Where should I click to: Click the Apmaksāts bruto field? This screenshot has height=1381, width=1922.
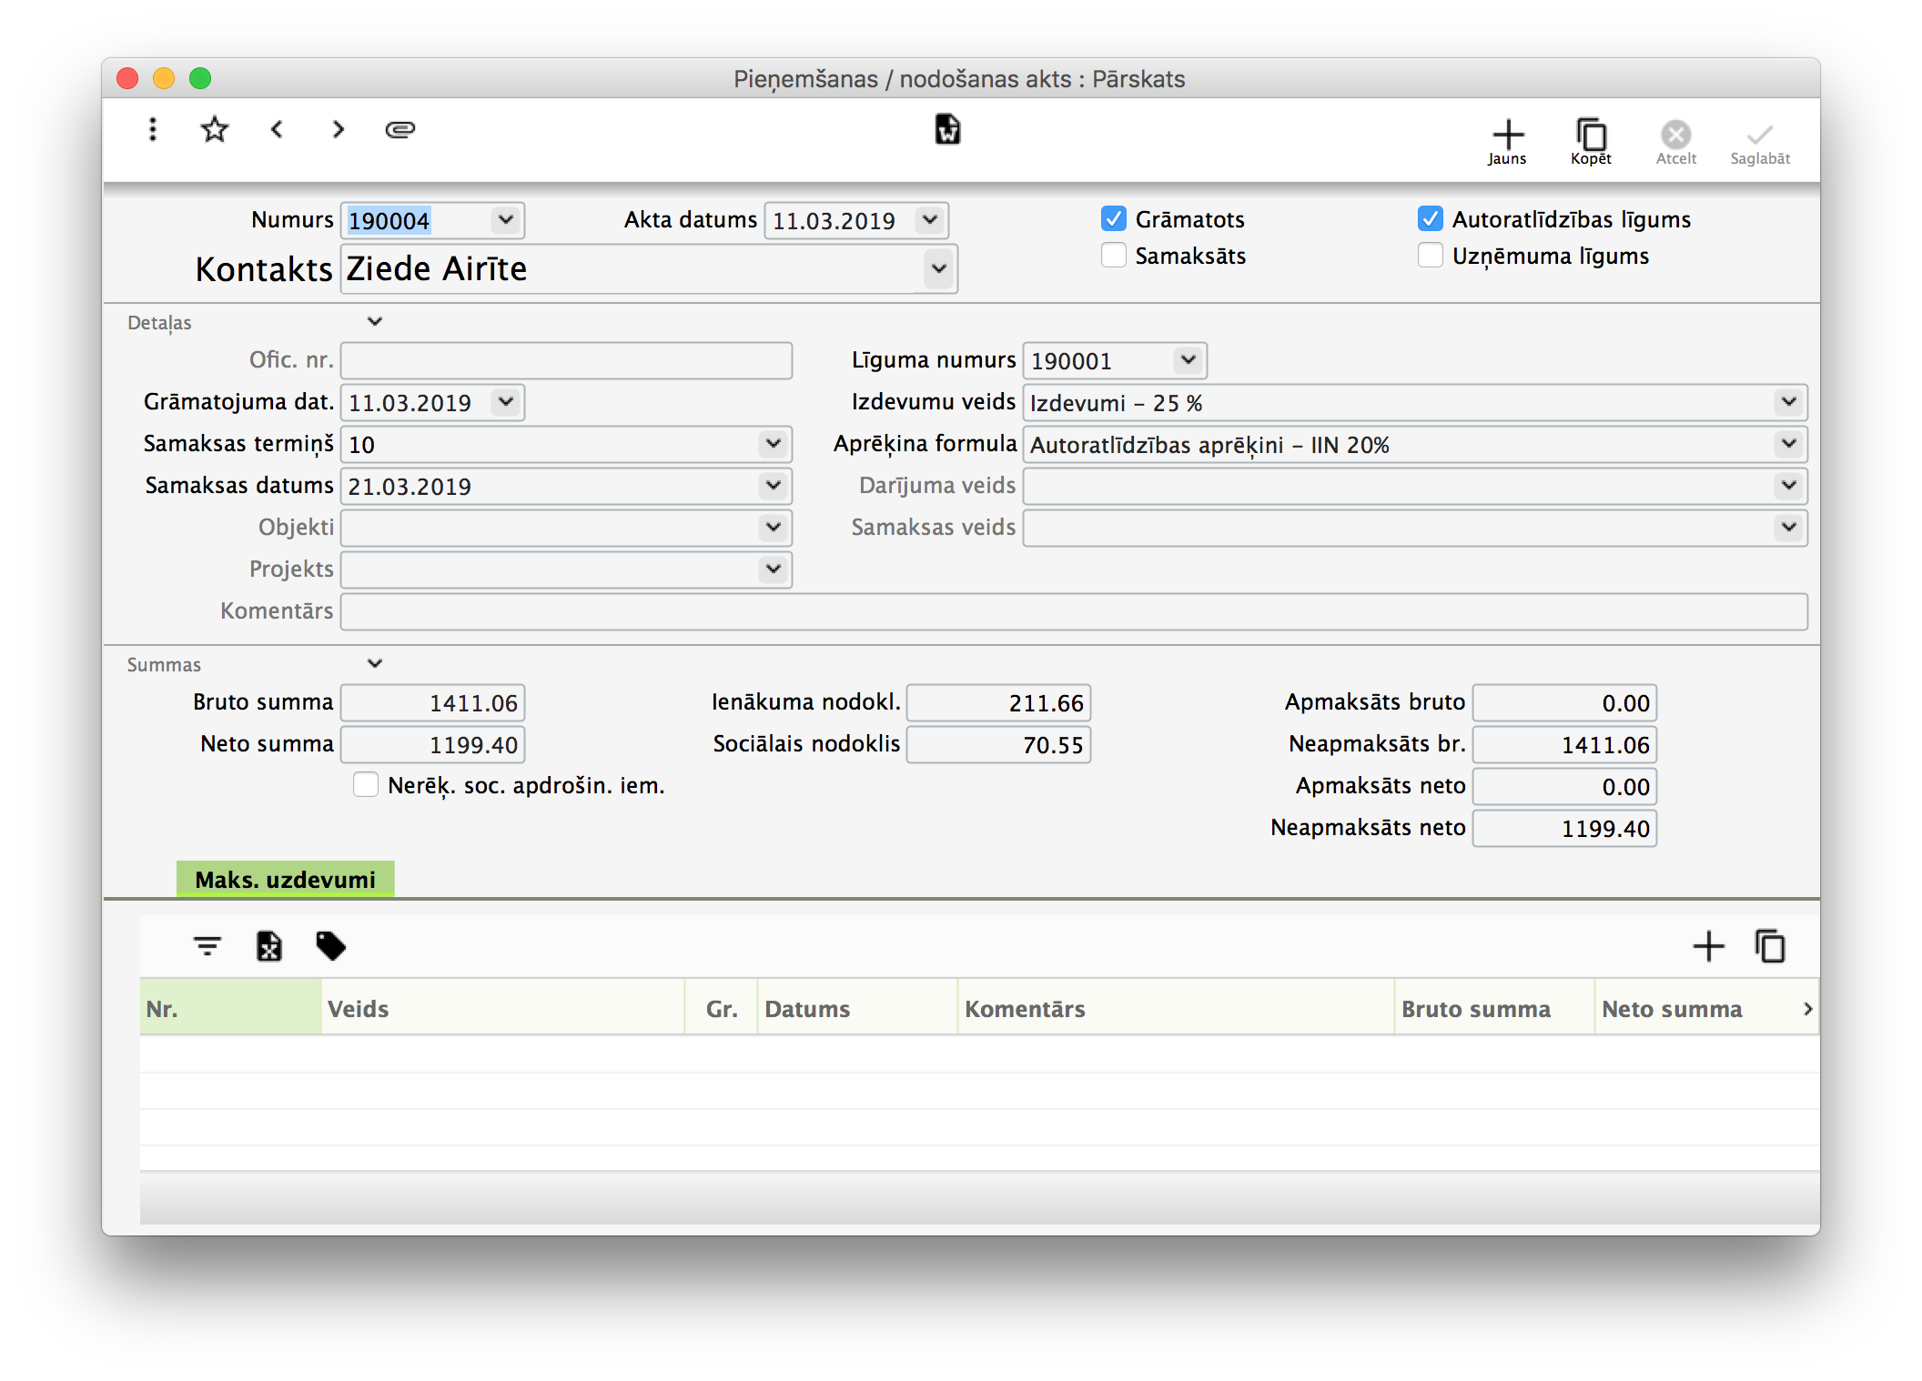pos(1565,703)
